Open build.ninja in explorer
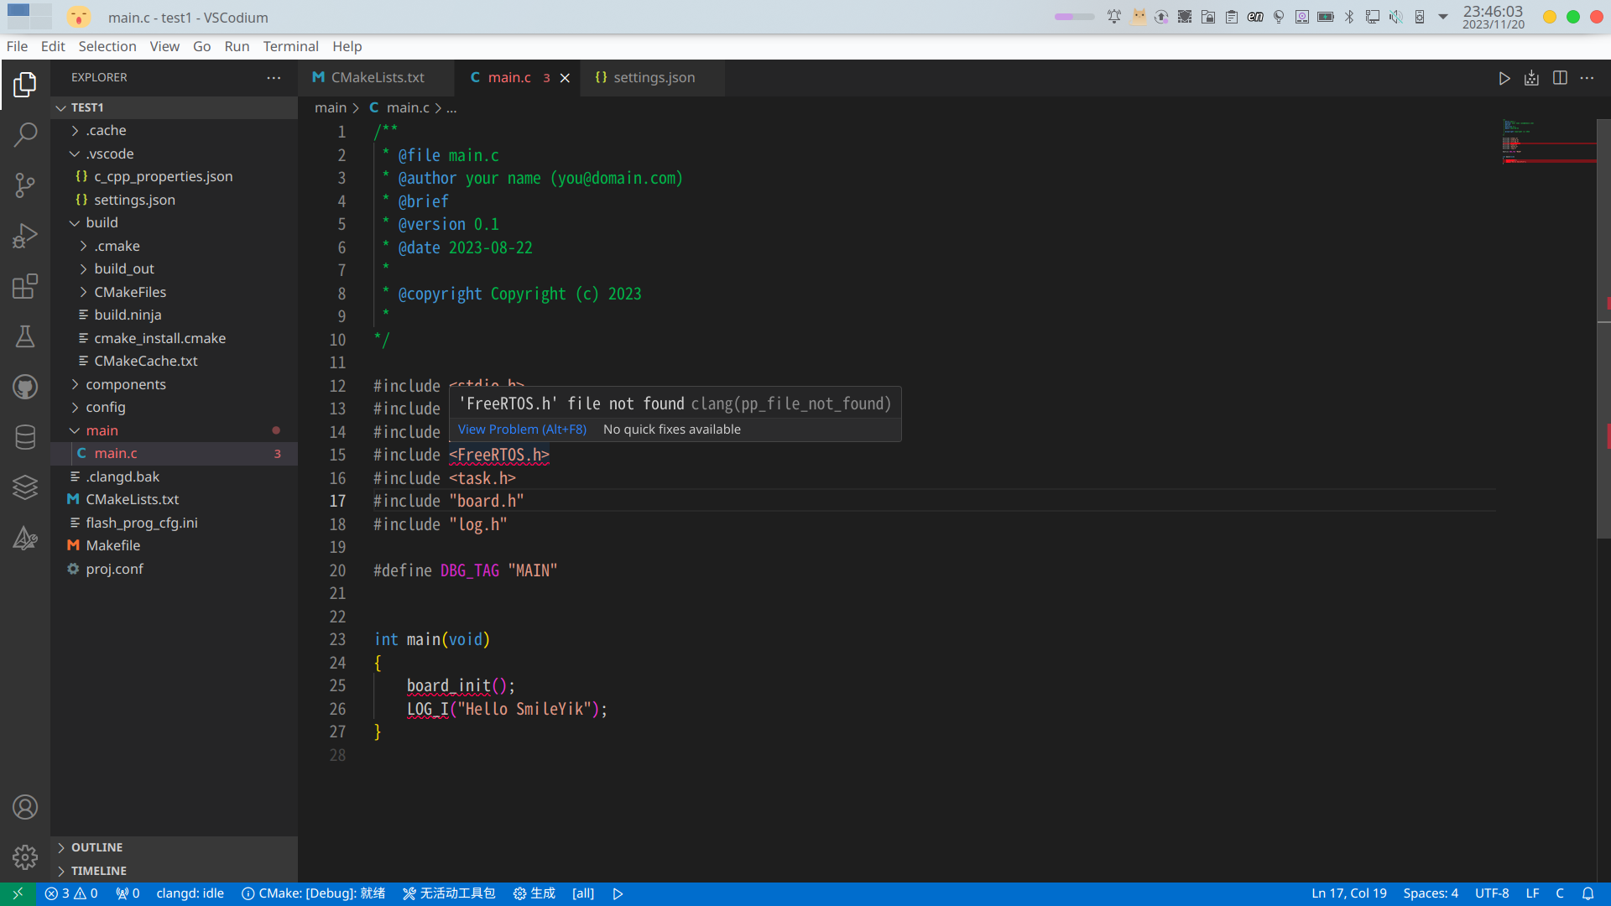Image resolution: width=1611 pixels, height=906 pixels. click(174, 315)
